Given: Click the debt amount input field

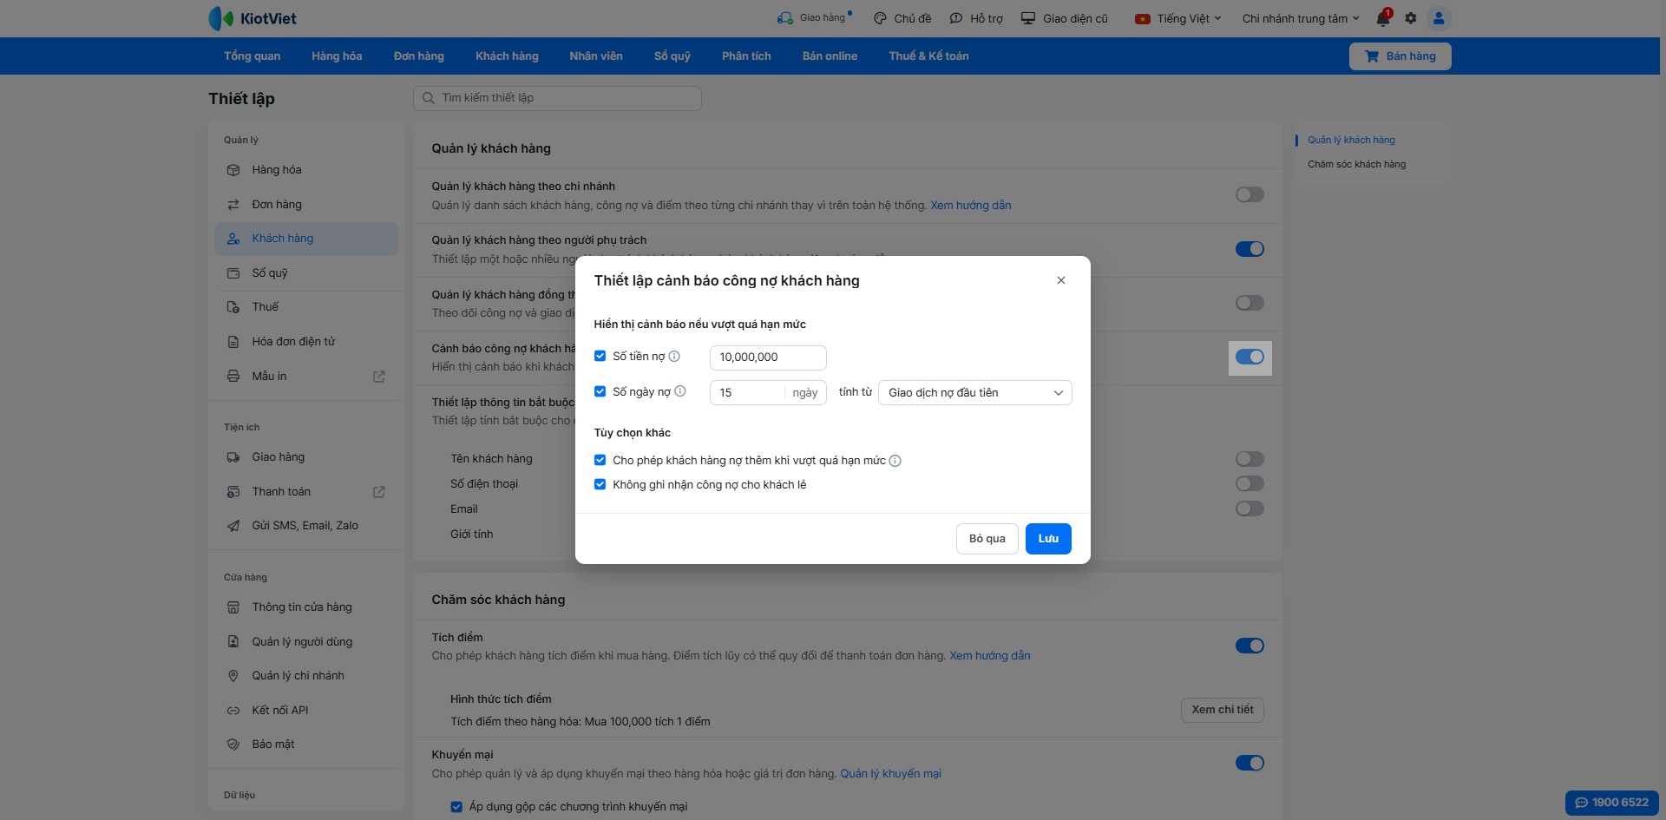Looking at the screenshot, I should (x=767, y=358).
